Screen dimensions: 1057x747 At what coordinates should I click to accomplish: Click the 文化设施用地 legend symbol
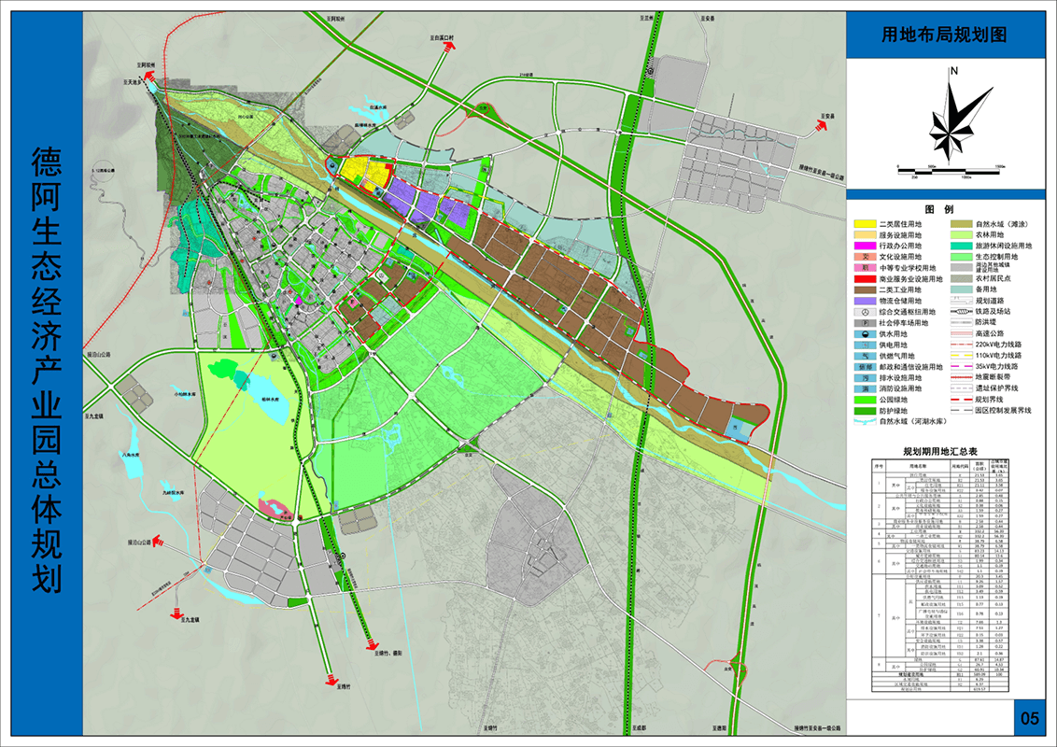(x=865, y=257)
